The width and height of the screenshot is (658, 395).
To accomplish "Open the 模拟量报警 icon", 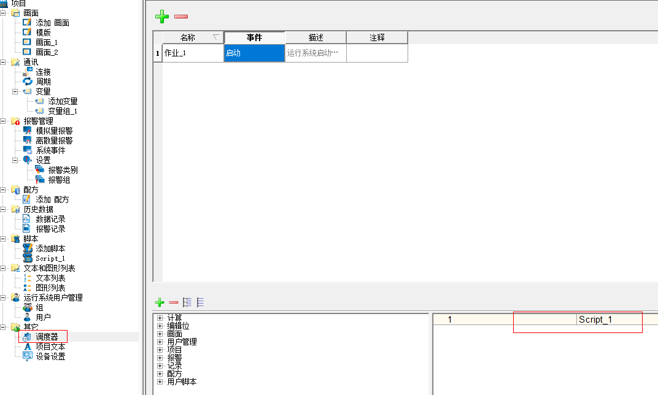I will pyautogui.click(x=27, y=131).
